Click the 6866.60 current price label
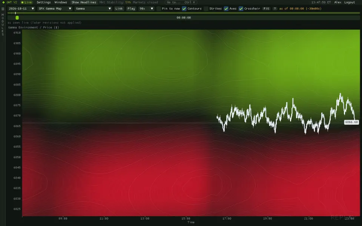362x226 pixels. (x=351, y=122)
